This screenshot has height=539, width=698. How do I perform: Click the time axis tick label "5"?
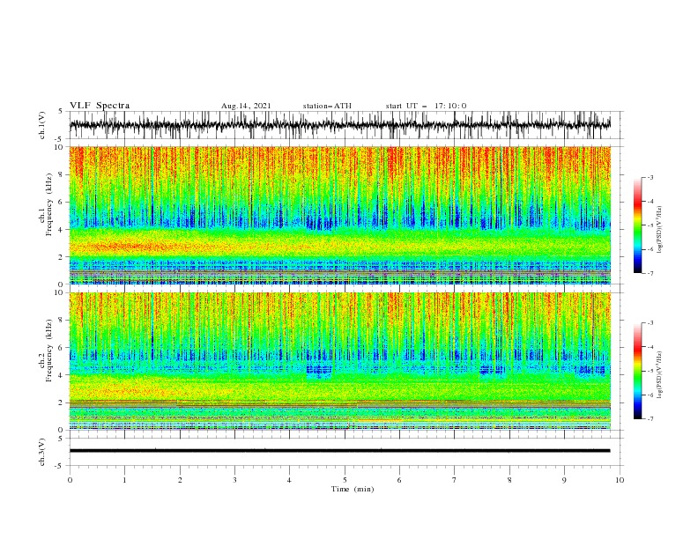click(345, 480)
